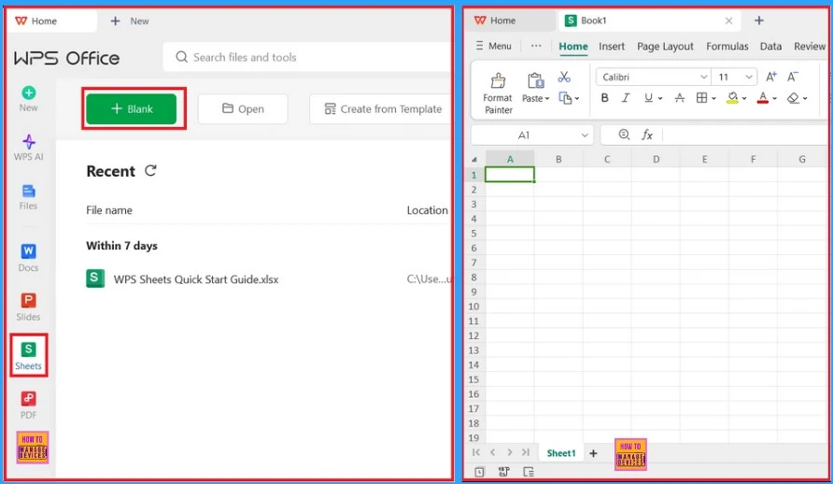The image size is (833, 484).
Task: Expand the borders dropdown arrow
Action: [x=713, y=98]
